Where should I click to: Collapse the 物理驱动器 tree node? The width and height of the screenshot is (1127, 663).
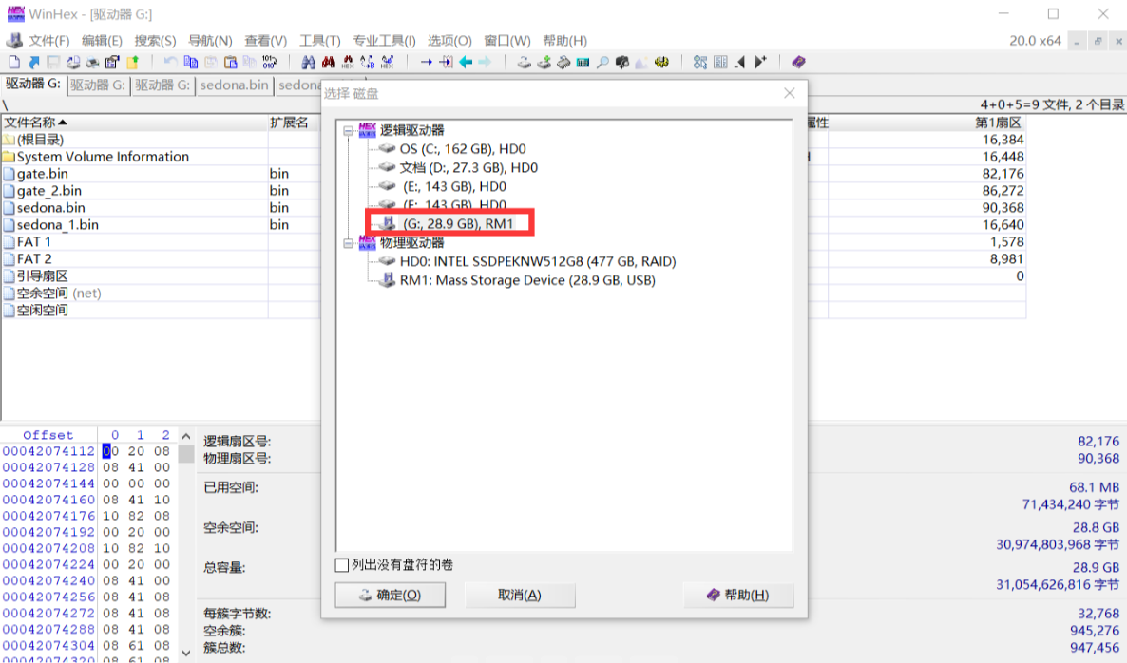[348, 243]
